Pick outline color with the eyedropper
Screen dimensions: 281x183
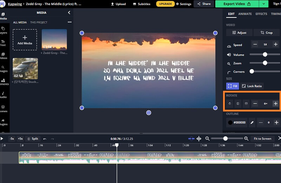[x=252, y=122]
